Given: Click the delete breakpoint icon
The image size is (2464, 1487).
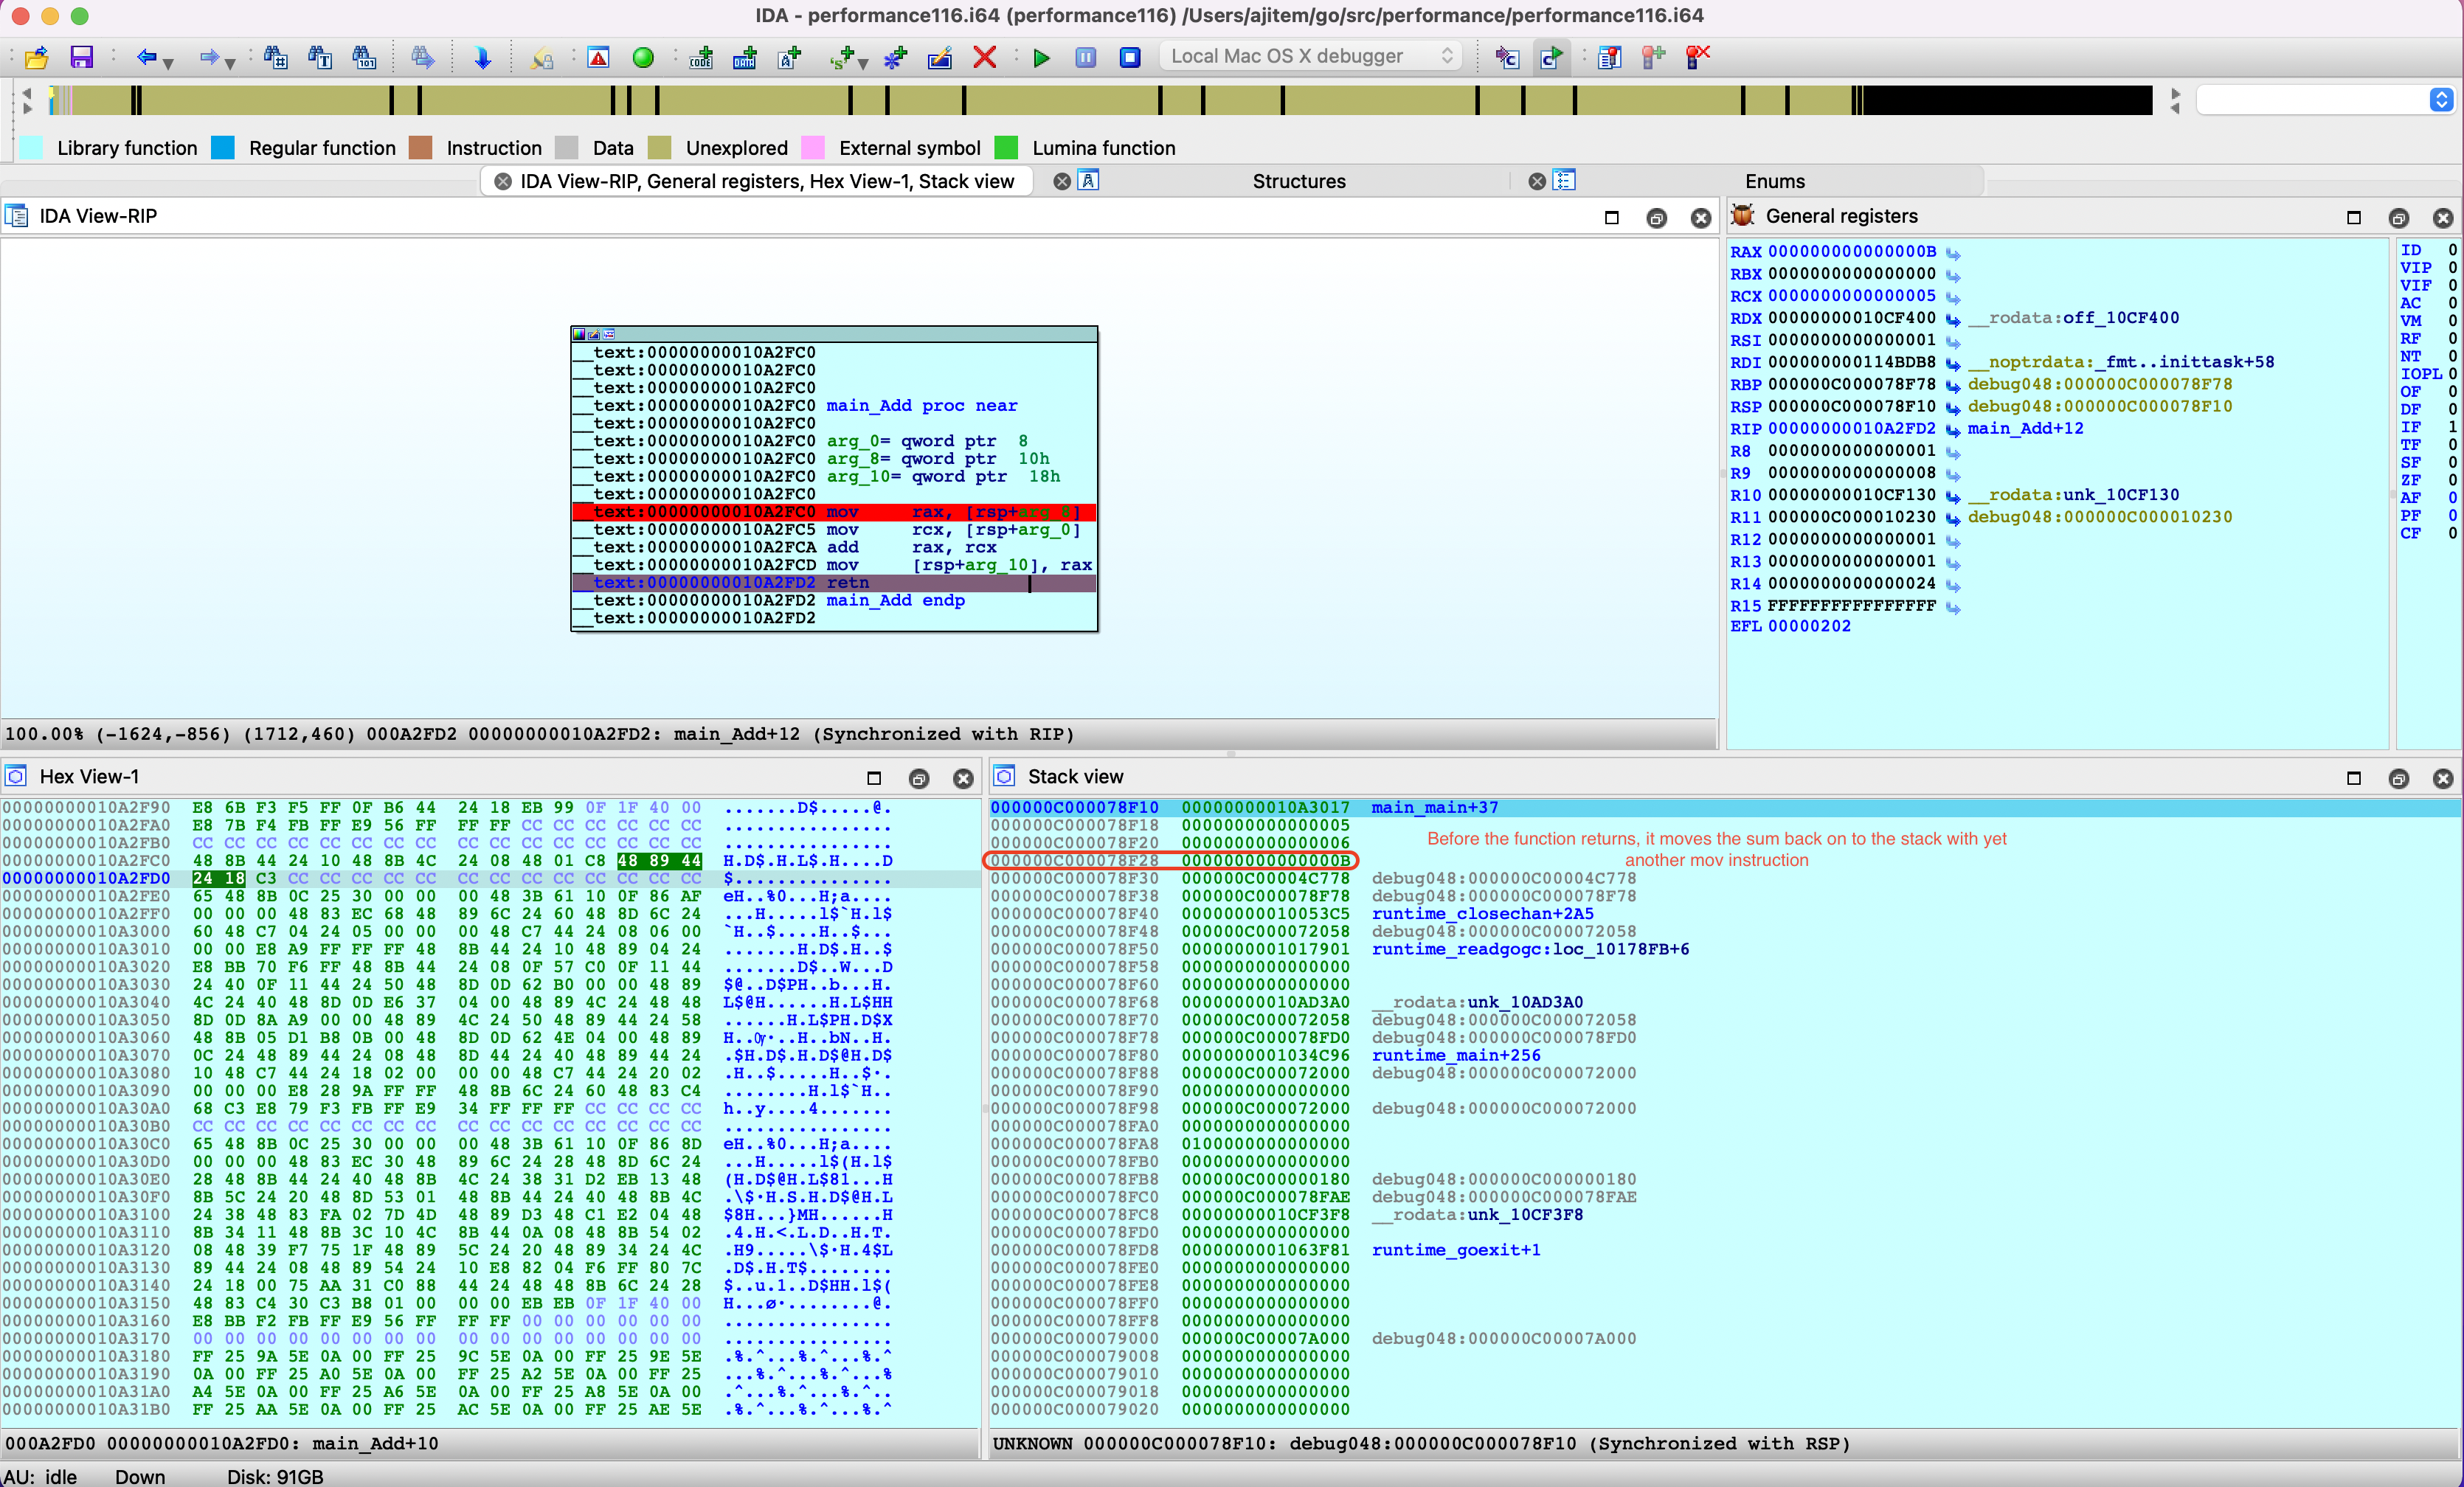Looking at the screenshot, I should point(1697,57).
